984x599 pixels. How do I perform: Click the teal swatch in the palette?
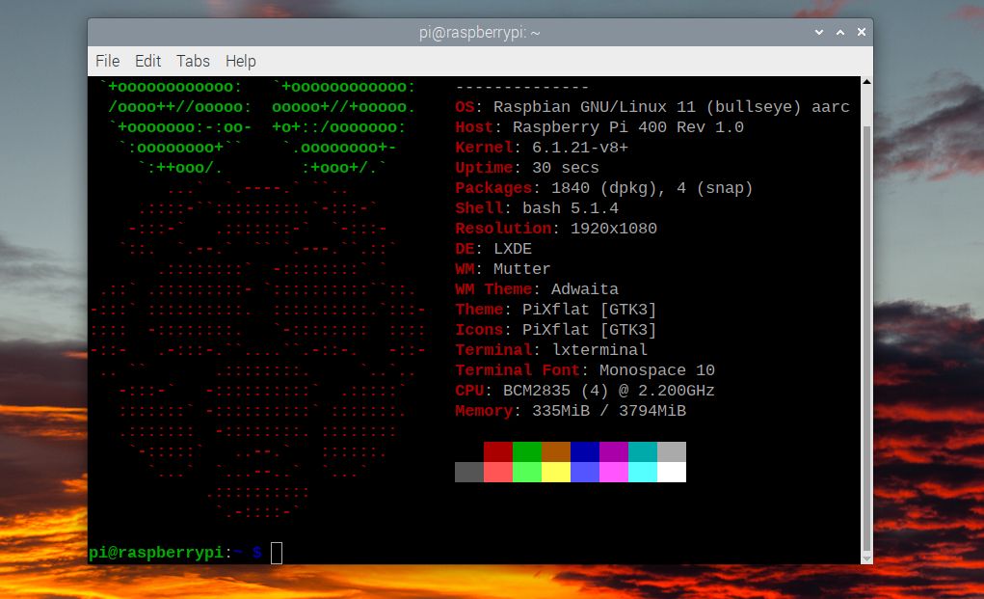coord(643,451)
